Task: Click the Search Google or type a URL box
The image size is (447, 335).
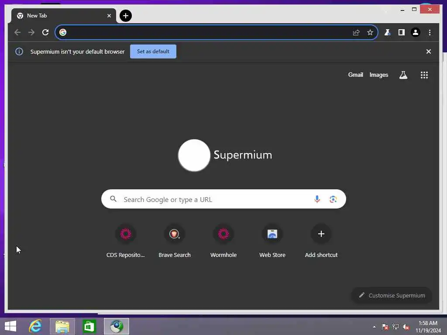Action: coord(223,199)
